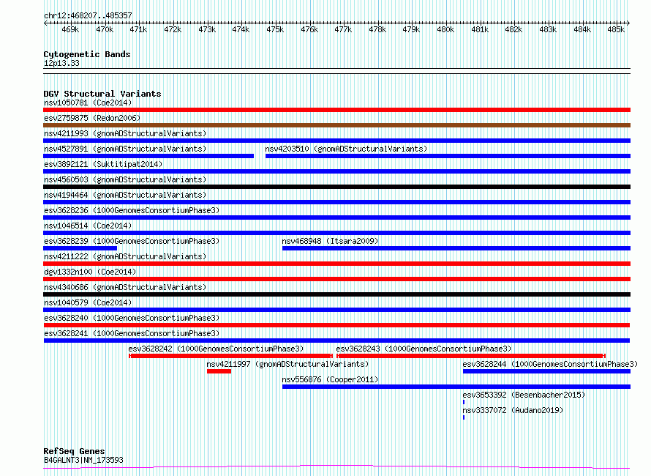
Task: Open the nsv4203510 gnomAD variant label
Action: [x=346, y=149]
